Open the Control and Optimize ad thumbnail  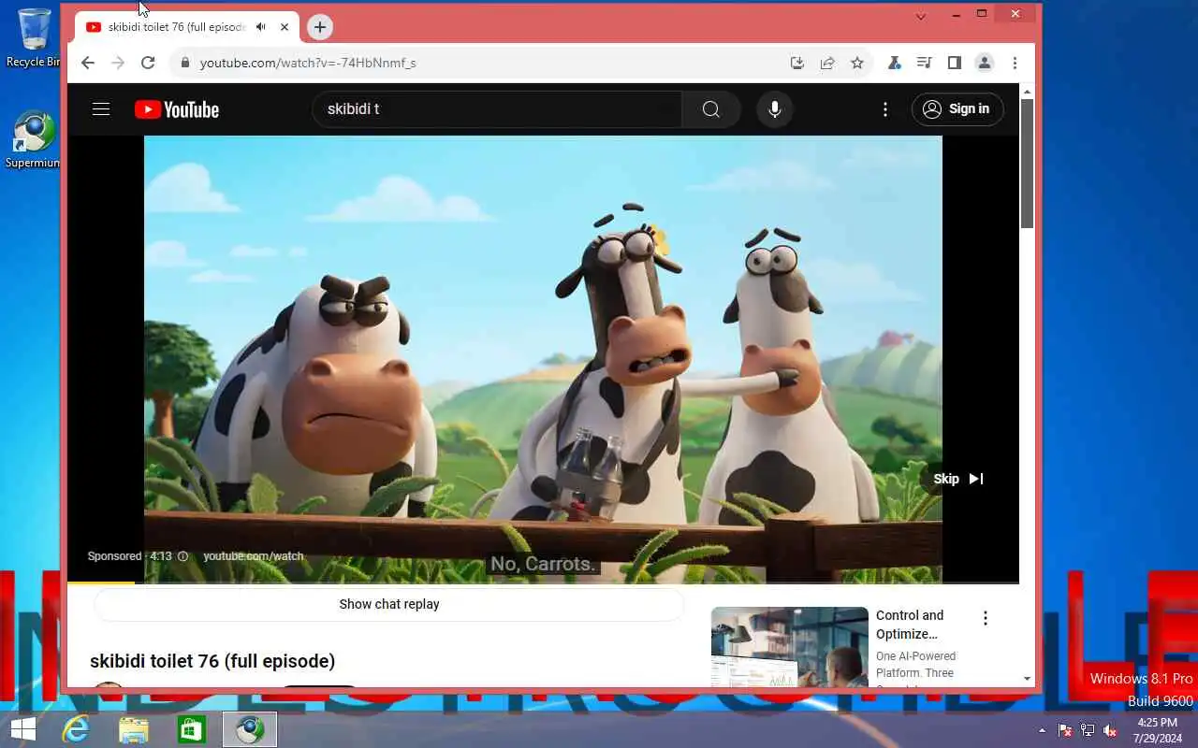pos(790,647)
